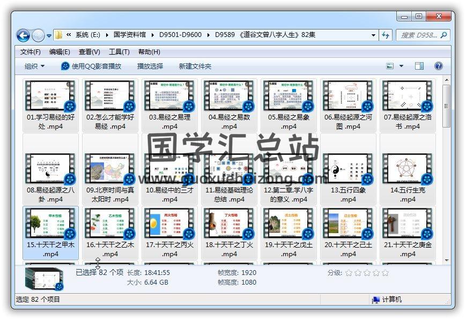Screen dimensions: 466x320
Task: Open the 工具(T) menu
Action: [x=119, y=52]
